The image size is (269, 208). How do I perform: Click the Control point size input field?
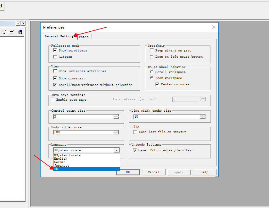click(84, 116)
